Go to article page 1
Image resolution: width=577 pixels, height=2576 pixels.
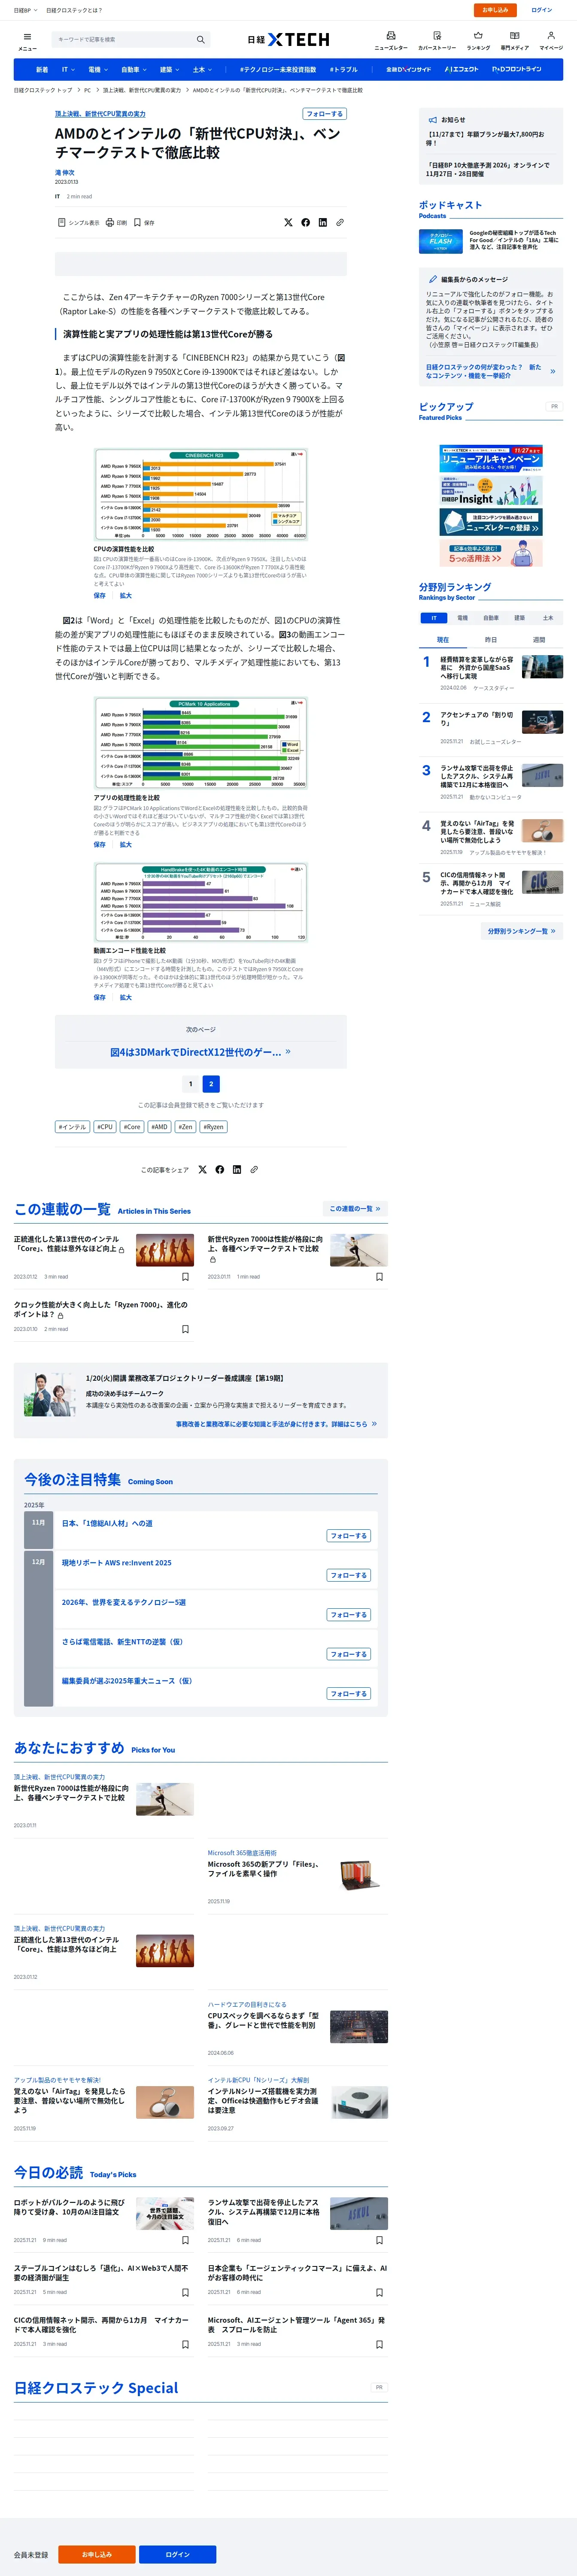pyautogui.click(x=190, y=1084)
